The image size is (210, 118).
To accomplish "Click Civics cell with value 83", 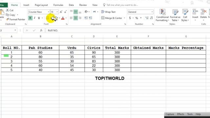I will point(94,61).
